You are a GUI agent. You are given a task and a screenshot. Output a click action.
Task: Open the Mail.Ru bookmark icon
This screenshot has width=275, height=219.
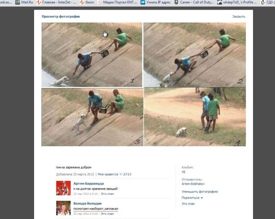[18, 2]
